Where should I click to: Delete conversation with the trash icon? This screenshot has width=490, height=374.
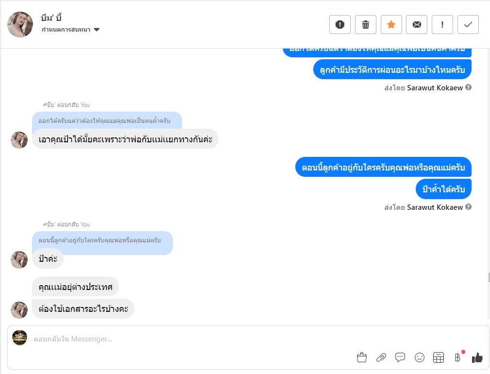click(x=366, y=25)
